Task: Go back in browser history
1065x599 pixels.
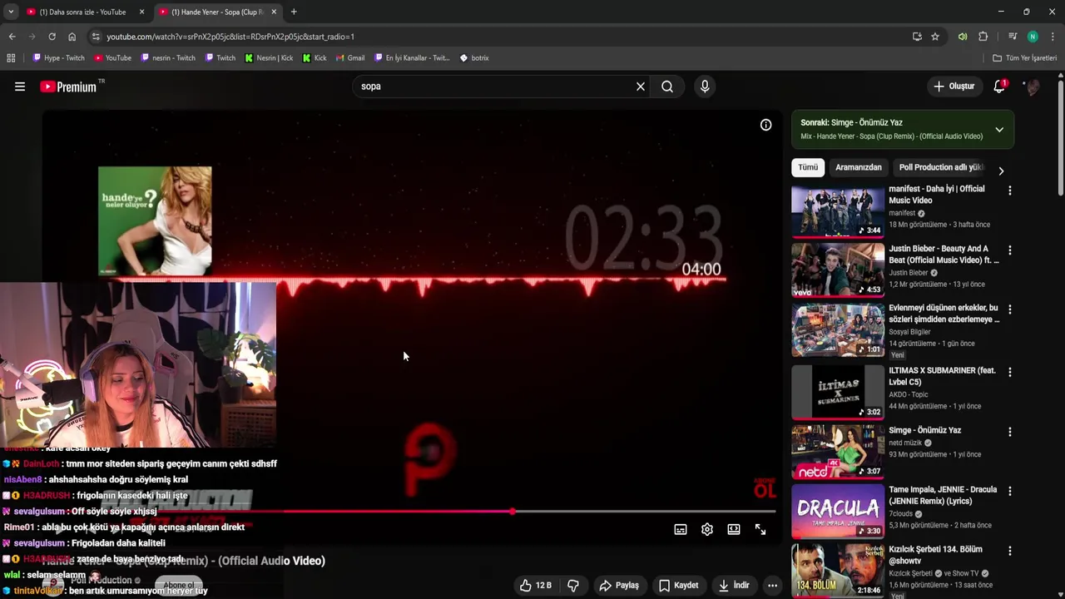Action: [12, 37]
